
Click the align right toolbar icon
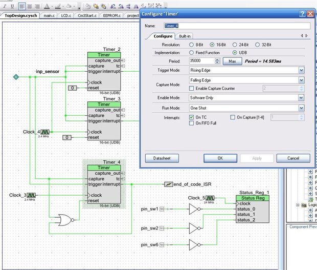[x=37, y=7]
